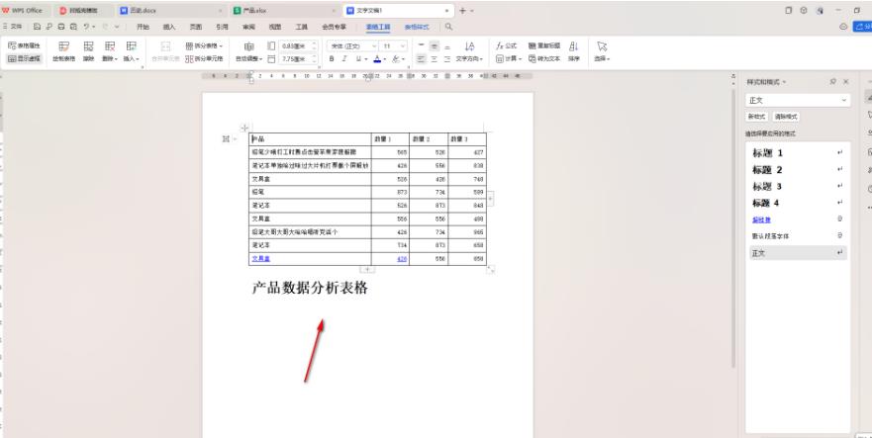The height and width of the screenshot is (438, 872).
Task: Open the font name combo box
Action: (x=352, y=46)
